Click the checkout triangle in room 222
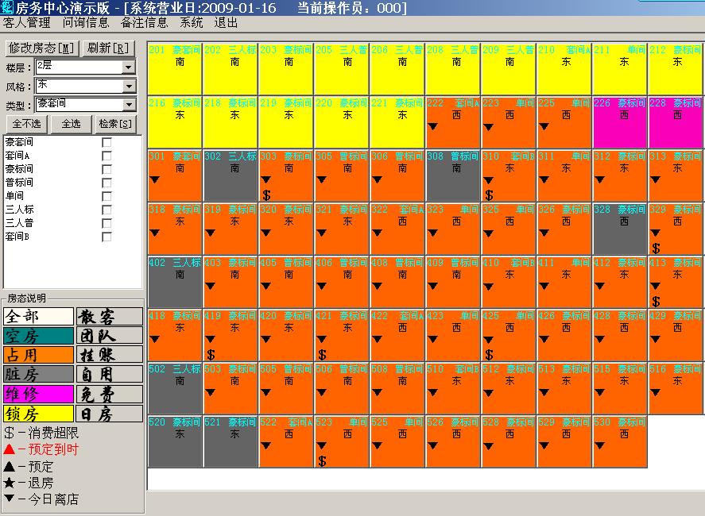The height and width of the screenshot is (516, 705). pos(433,126)
